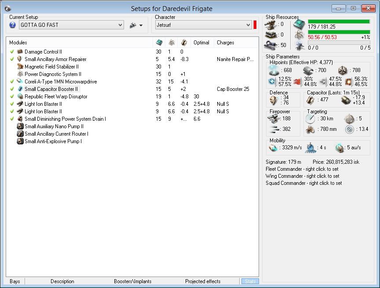
Task: Toggle Damage Control II active state
Action: click(x=12, y=52)
